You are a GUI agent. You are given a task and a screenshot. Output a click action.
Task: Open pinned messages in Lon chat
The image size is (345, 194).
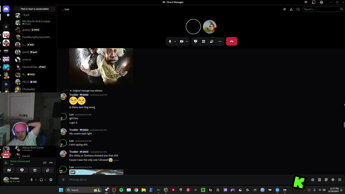tap(284, 9)
